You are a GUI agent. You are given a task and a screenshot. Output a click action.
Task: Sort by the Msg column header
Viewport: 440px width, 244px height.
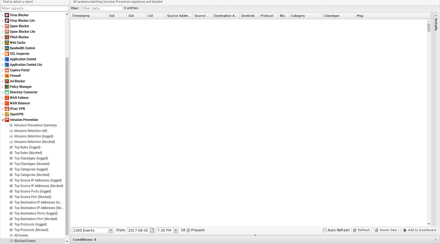coord(393,16)
